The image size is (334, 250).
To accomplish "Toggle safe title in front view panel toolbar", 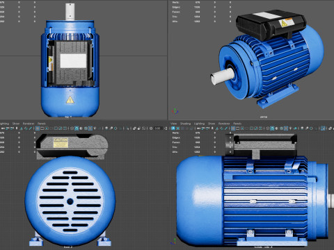I will pyautogui.click(x=65, y=128).
